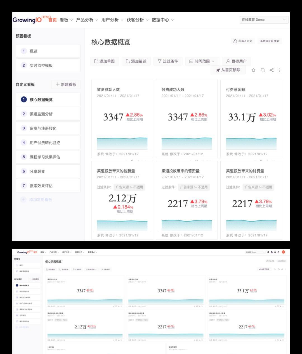Viewport: 302px width, 354px height.
Task: Open 留资与注册转化 board in the enlarged top sidebar
Action: pos(48,128)
